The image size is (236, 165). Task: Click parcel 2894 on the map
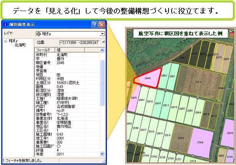coord(198,112)
